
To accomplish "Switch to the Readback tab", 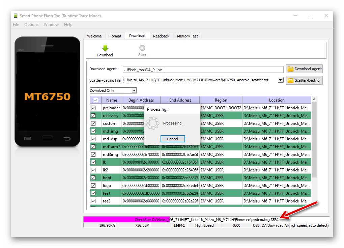I will [x=161, y=36].
